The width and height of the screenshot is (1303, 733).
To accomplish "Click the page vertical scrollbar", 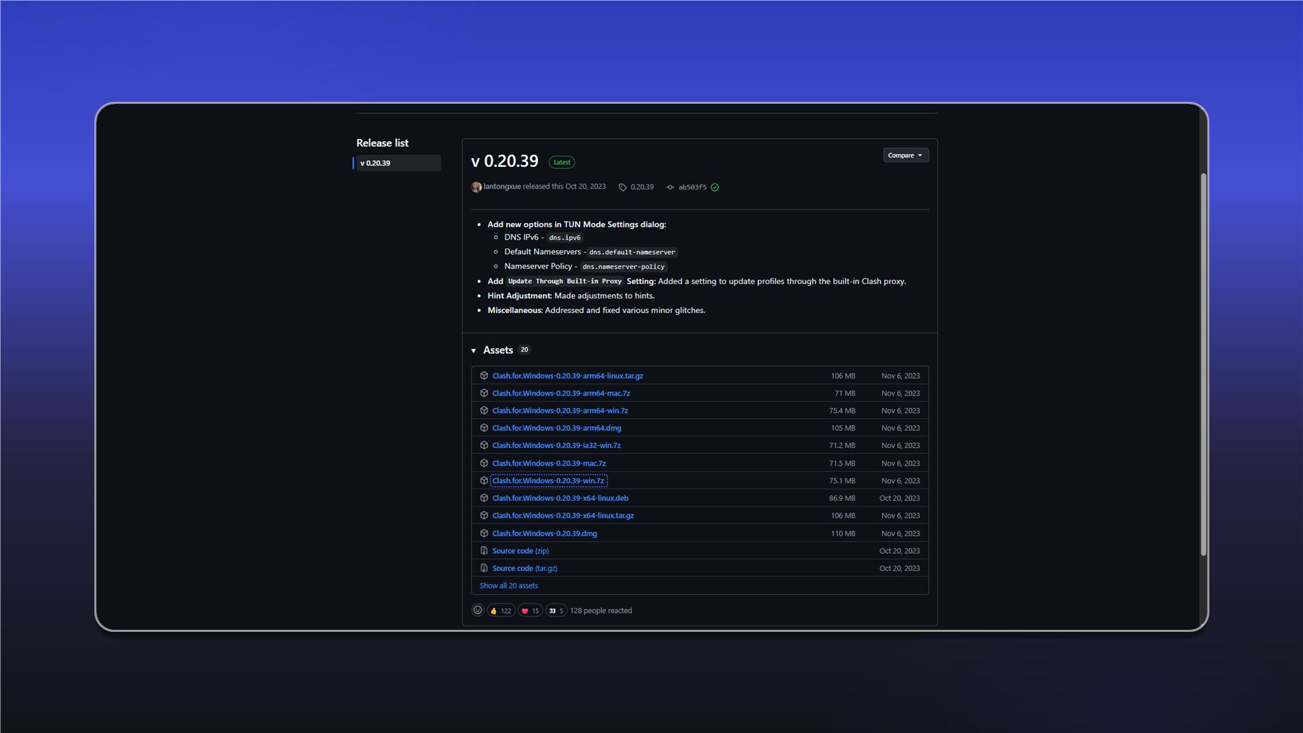I will click(x=1203, y=364).
